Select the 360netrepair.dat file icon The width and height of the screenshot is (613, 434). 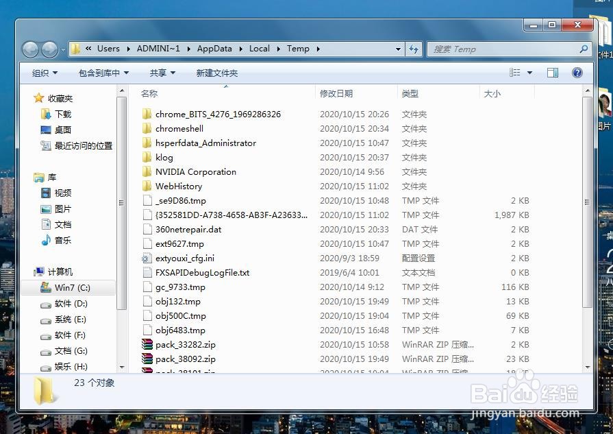pyautogui.click(x=147, y=229)
